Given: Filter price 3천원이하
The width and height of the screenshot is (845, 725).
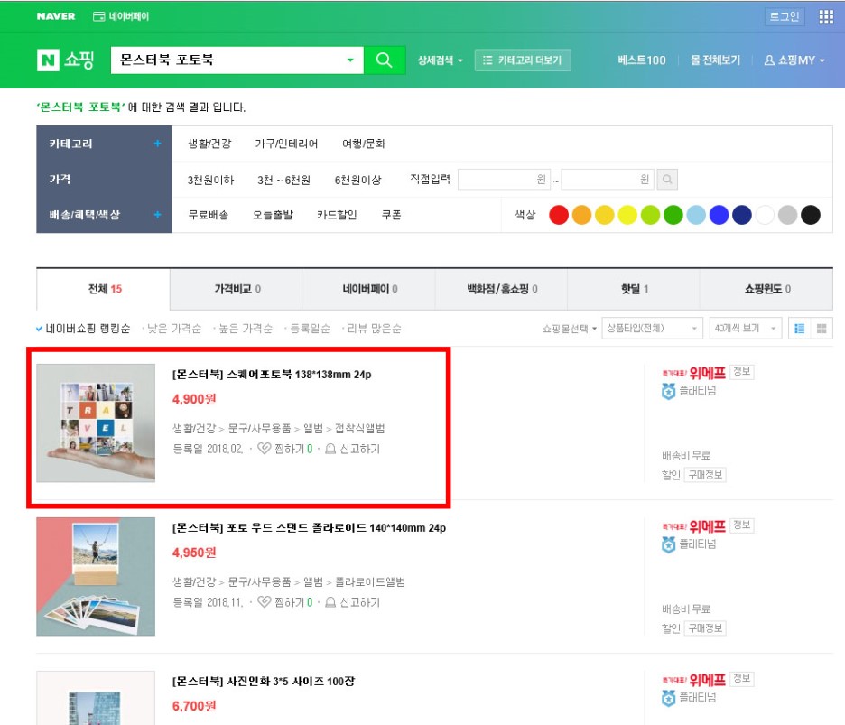Looking at the screenshot, I should 210,180.
